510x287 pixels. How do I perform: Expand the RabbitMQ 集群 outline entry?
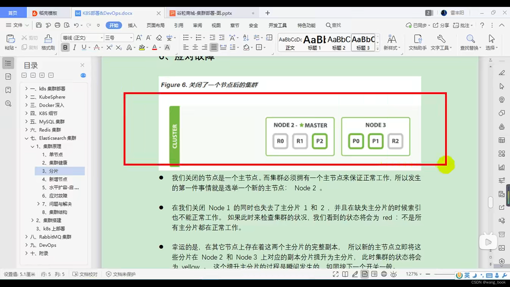[26, 237]
